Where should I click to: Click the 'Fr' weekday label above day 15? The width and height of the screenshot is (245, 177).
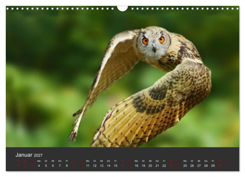116,161
